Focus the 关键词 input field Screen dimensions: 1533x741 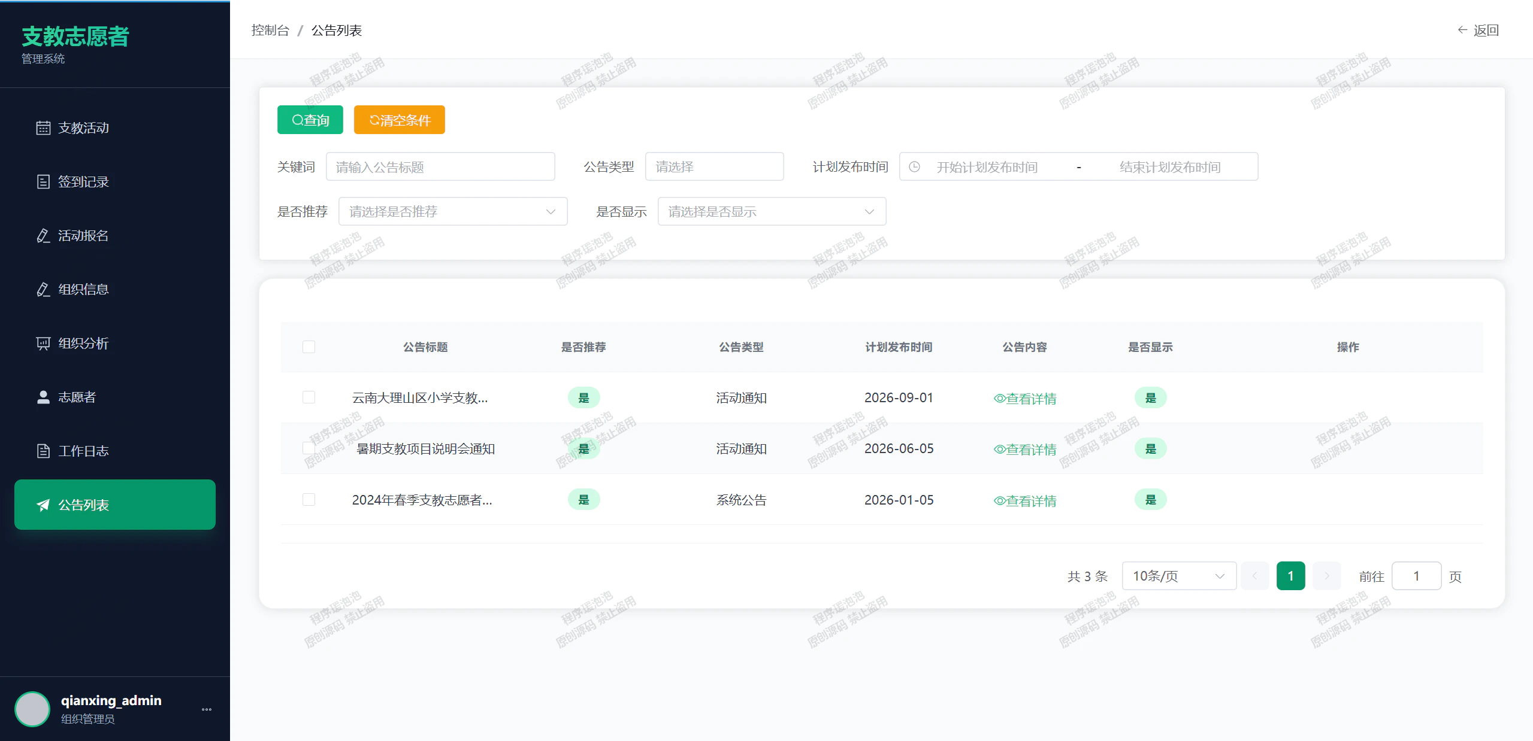pyautogui.click(x=440, y=166)
